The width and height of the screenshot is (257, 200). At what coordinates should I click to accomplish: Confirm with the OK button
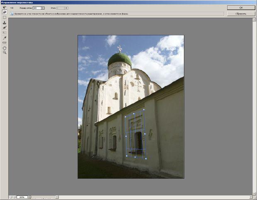pyautogui.click(x=241, y=8)
